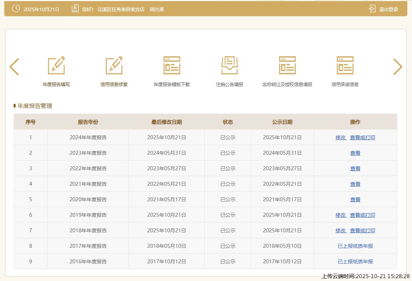Open the 注销公告填报 inbox icon
Screen dimensions: 412x281
(230, 66)
